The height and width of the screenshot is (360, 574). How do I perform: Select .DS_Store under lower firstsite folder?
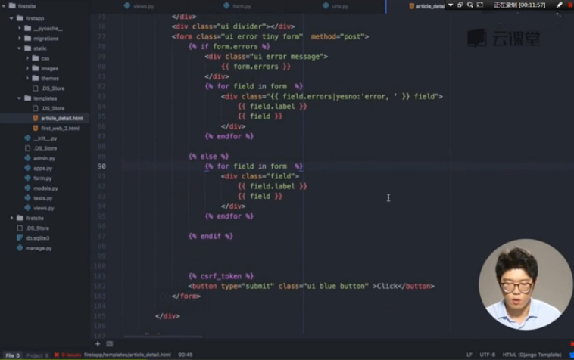point(37,228)
